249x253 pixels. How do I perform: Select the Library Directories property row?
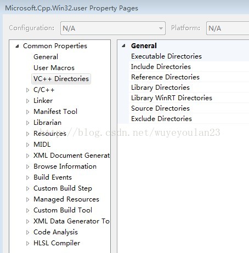click(189, 88)
